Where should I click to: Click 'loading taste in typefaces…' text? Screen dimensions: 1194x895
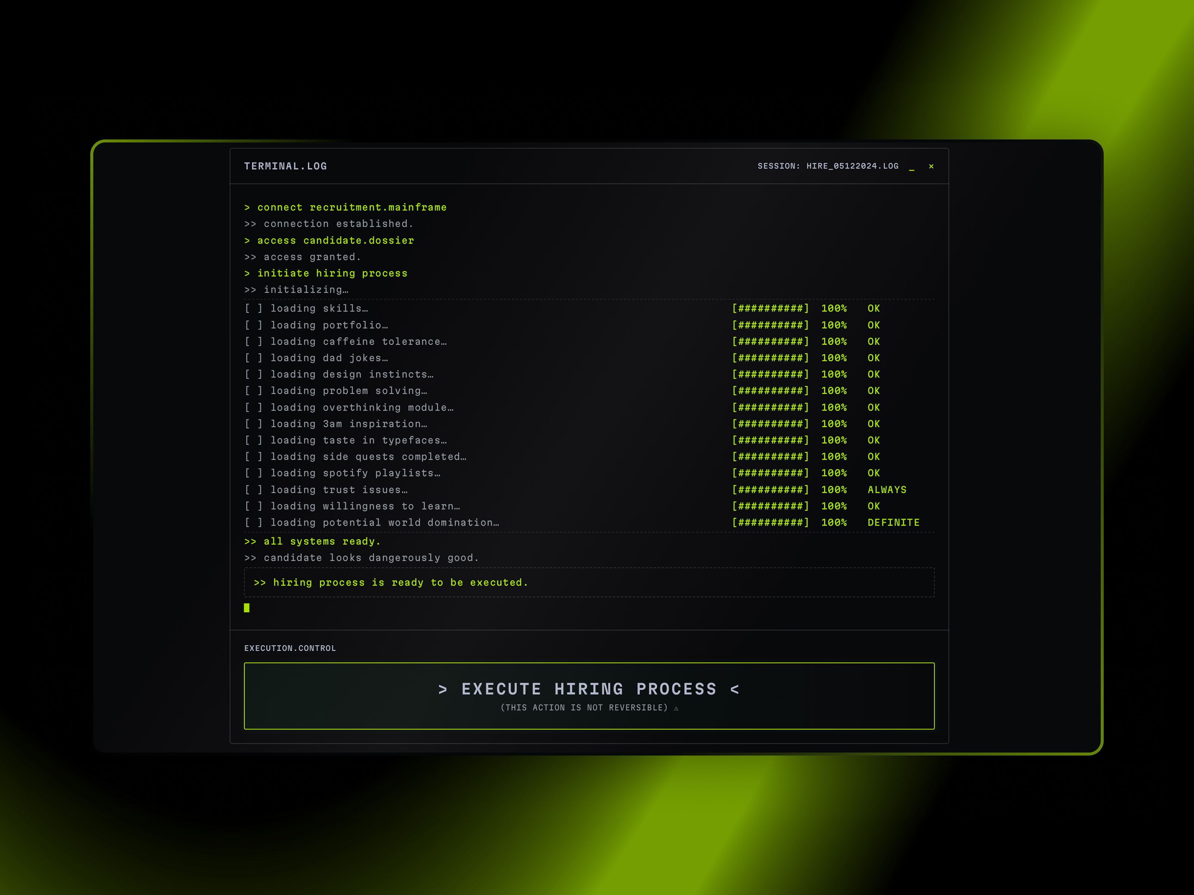point(359,440)
